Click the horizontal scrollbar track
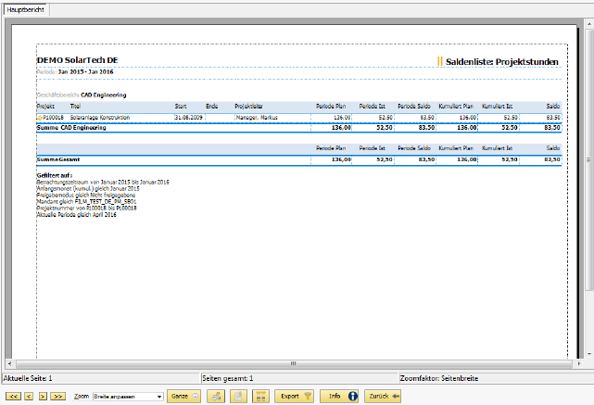 click(x=297, y=361)
